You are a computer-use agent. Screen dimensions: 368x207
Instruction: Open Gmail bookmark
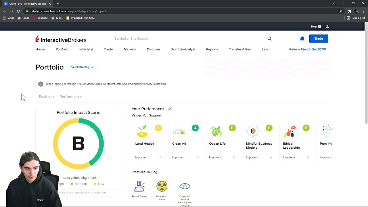(x=23, y=18)
